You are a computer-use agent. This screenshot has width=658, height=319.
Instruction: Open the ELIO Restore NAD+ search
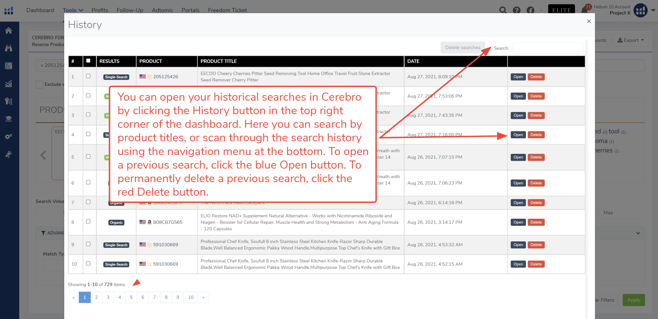518,222
